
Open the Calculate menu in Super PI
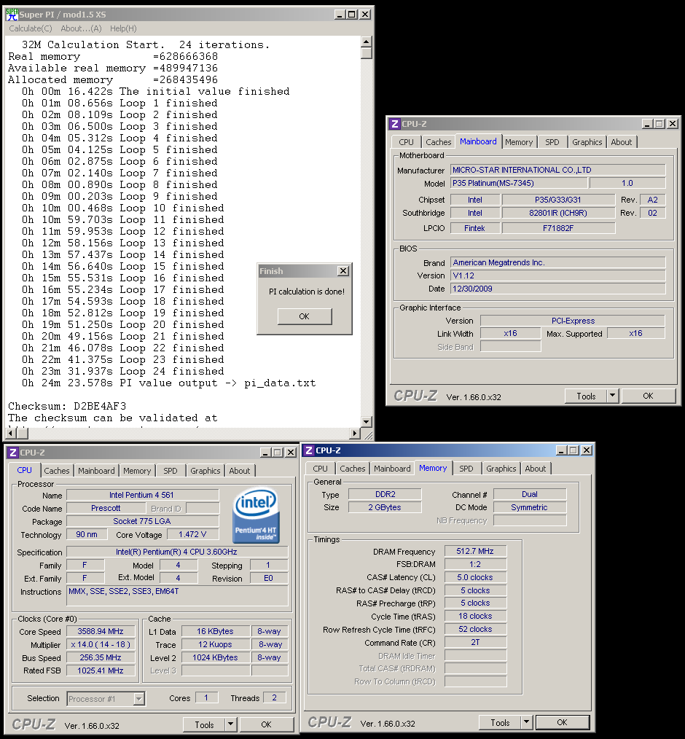(x=30, y=28)
